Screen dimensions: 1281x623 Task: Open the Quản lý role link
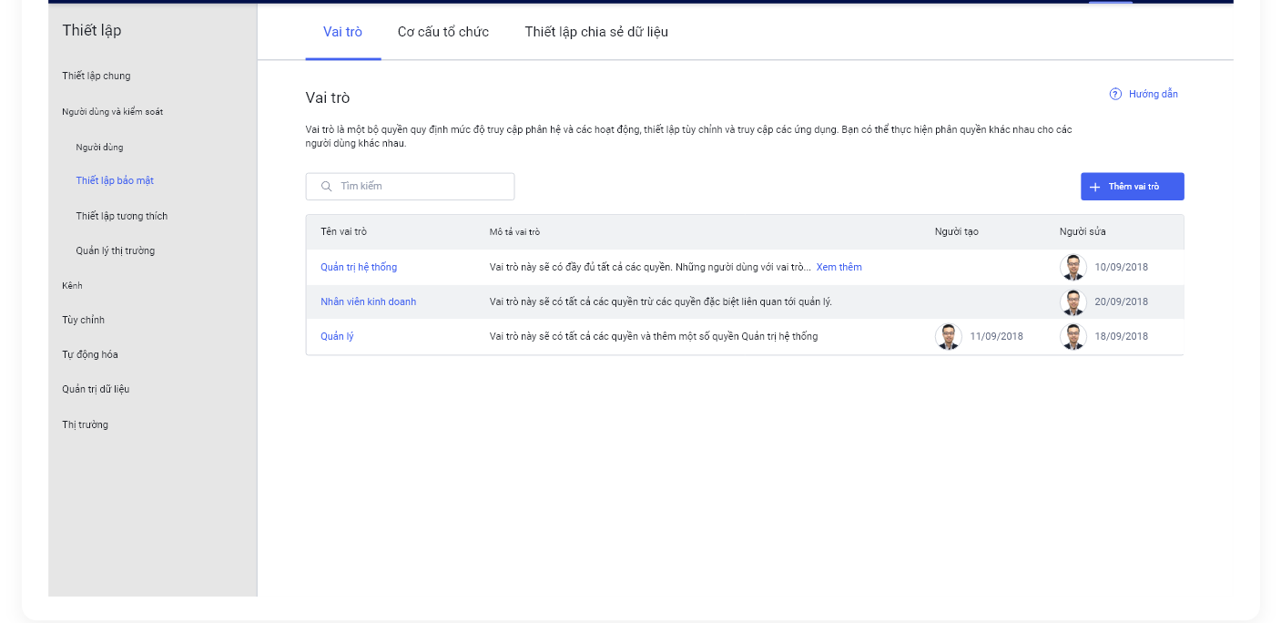pos(337,337)
